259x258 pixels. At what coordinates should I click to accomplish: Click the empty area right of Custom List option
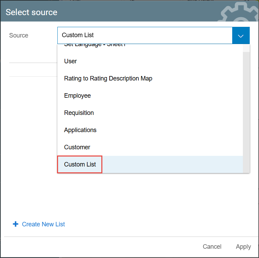pyautogui.click(x=172, y=164)
